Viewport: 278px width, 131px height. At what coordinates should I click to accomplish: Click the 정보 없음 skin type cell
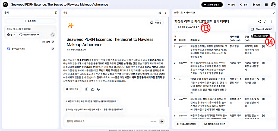click(x=234, y=46)
